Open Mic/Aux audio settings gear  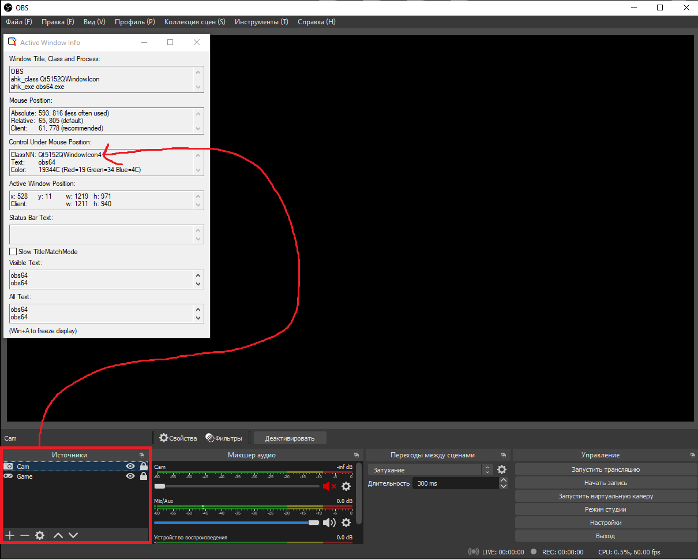(x=346, y=523)
